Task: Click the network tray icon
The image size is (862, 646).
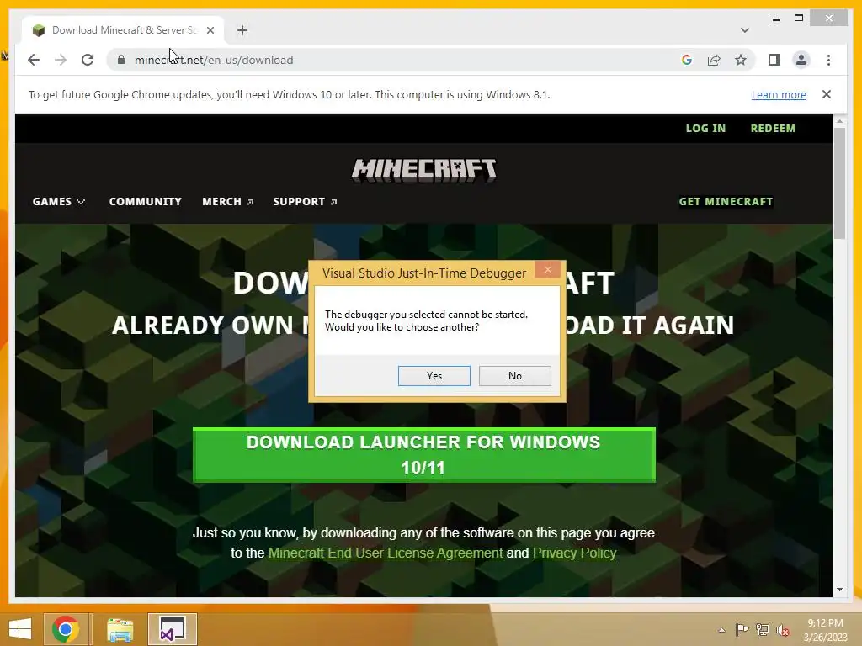Action: [x=763, y=630]
